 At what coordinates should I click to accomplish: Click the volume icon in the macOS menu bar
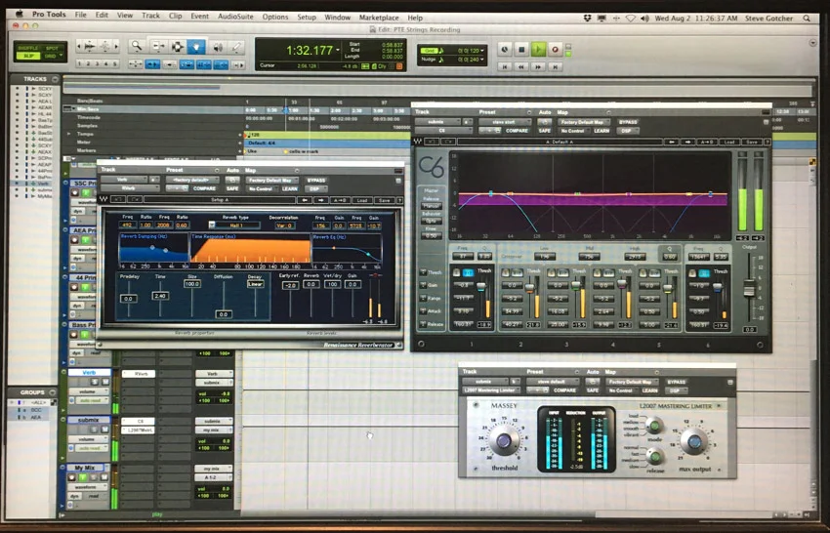coord(644,18)
